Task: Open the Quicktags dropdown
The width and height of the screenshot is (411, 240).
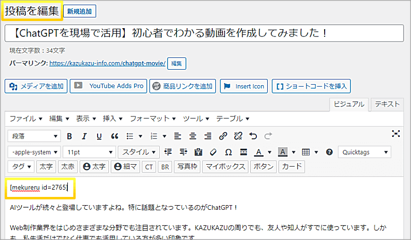Action: pyautogui.click(x=365, y=152)
